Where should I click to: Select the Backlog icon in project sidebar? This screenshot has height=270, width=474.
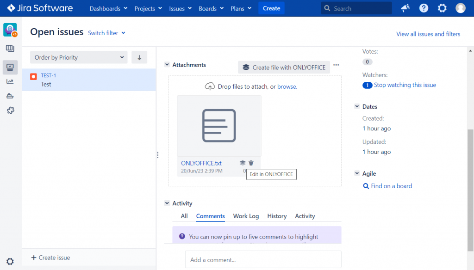10,48
